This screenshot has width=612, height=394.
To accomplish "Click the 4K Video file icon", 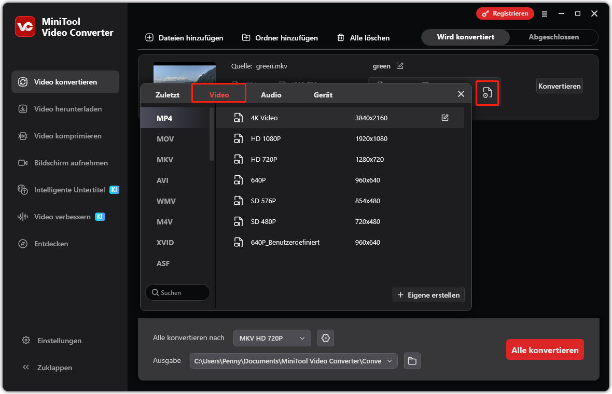I will coord(238,118).
